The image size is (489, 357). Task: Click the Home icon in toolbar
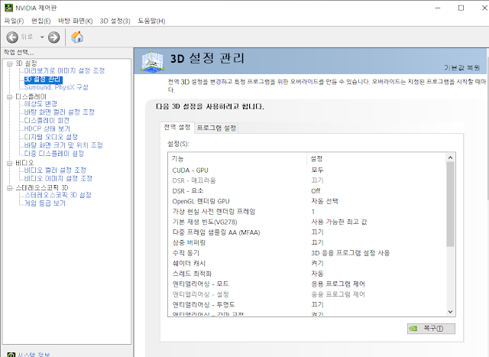(77, 37)
